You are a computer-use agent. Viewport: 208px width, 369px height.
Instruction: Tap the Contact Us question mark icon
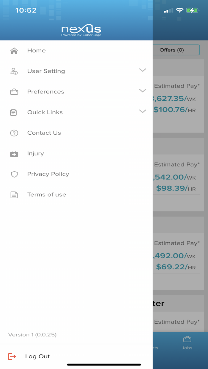(14, 133)
